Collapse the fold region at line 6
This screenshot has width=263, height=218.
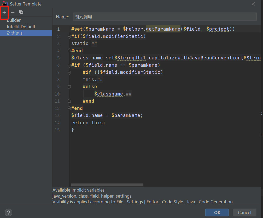coord(69,65)
